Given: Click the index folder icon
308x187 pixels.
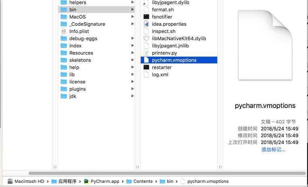Looking at the screenshot, I should [64, 46].
